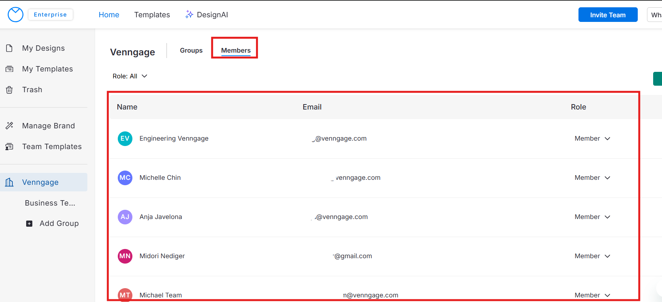Image resolution: width=662 pixels, height=302 pixels.
Task: Click the Venngage clock logo icon
Action: tap(15, 15)
